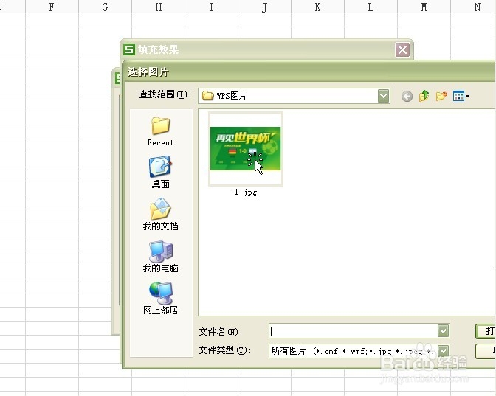The height and width of the screenshot is (396, 496).
Task: Select column J header in spreadsheet
Action: 264,7
